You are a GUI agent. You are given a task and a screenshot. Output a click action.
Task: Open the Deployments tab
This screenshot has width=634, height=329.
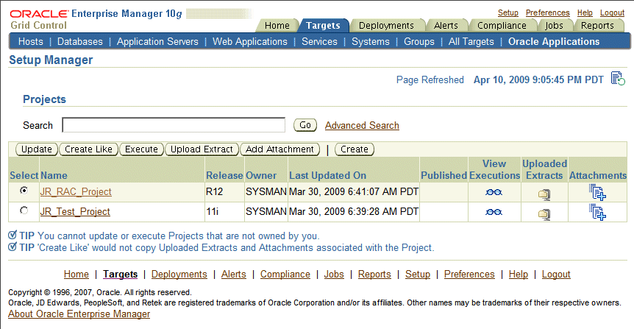pos(386,26)
